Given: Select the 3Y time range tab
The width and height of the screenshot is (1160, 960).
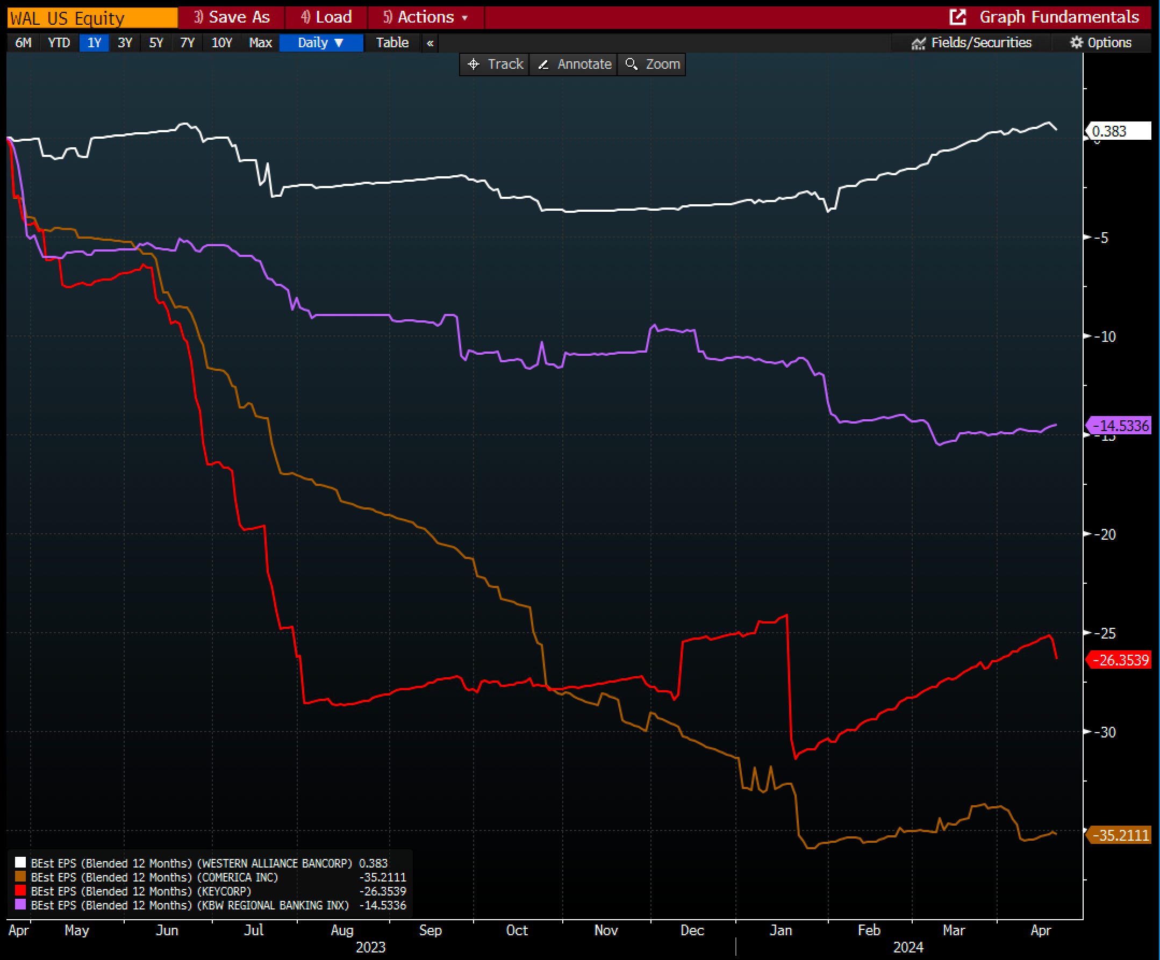Looking at the screenshot, I should point(125,42).
